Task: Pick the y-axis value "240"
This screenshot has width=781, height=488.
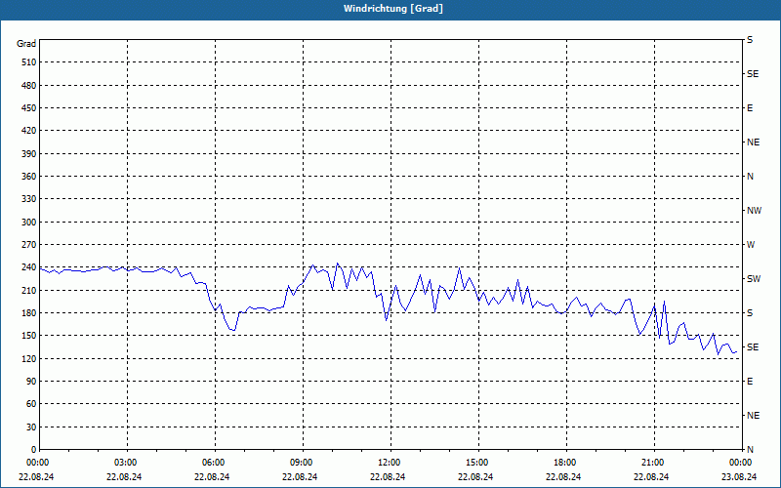Action: coord(29,267)
